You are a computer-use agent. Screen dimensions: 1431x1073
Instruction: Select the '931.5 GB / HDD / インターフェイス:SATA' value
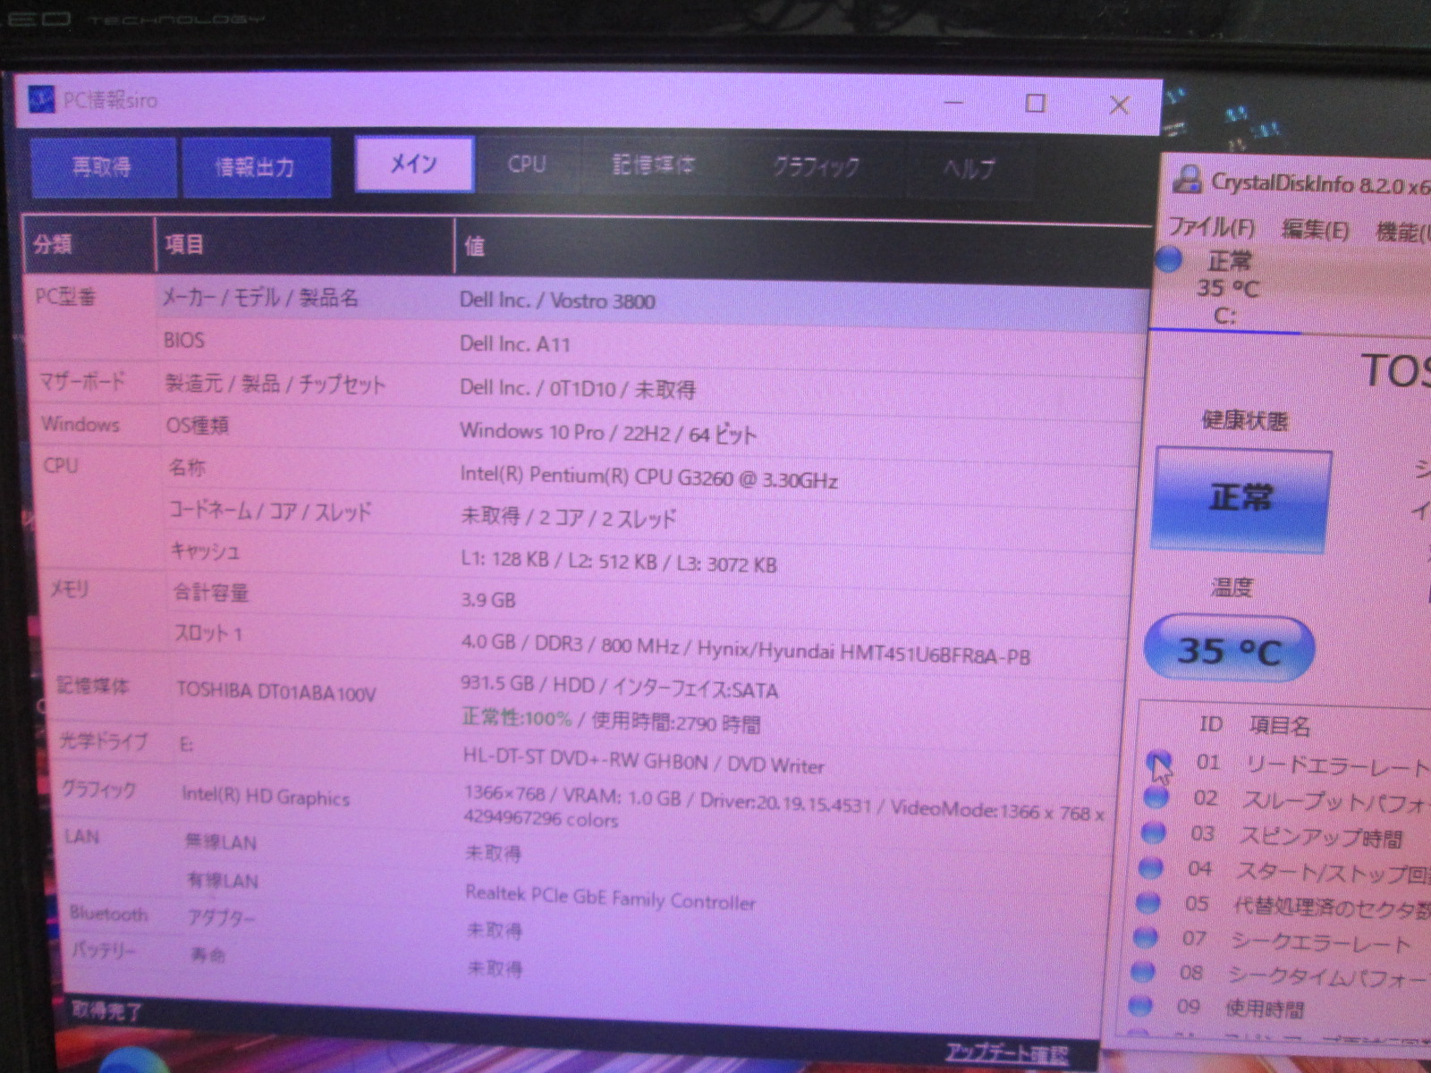point(619,687)
